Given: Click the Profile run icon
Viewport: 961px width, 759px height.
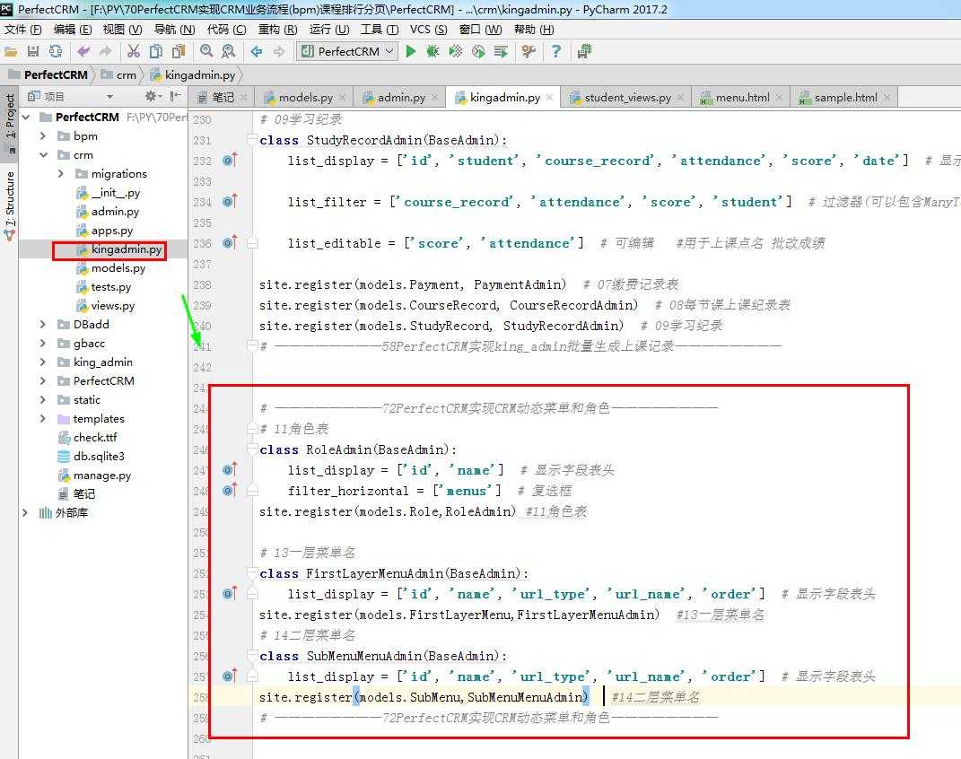Looking at the screenshot, I should click(x=478, y=51).
